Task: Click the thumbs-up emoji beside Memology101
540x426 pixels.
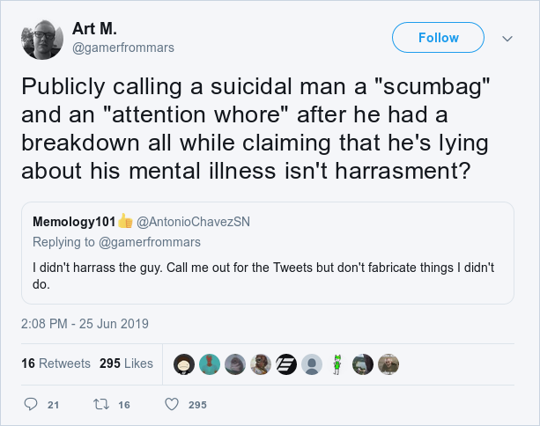Action: (125, 221)
